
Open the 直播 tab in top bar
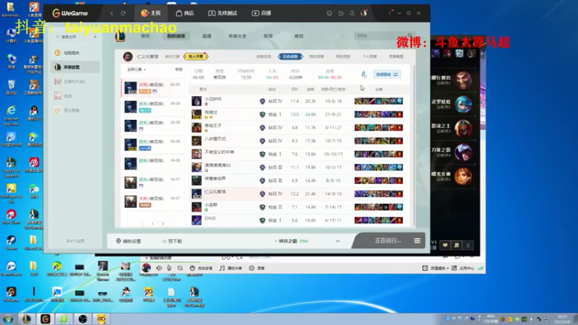pos(262,13)
